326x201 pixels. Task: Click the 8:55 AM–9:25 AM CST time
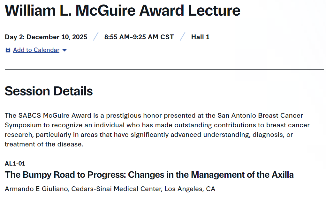pyautogui.click(x=139, y=37)
